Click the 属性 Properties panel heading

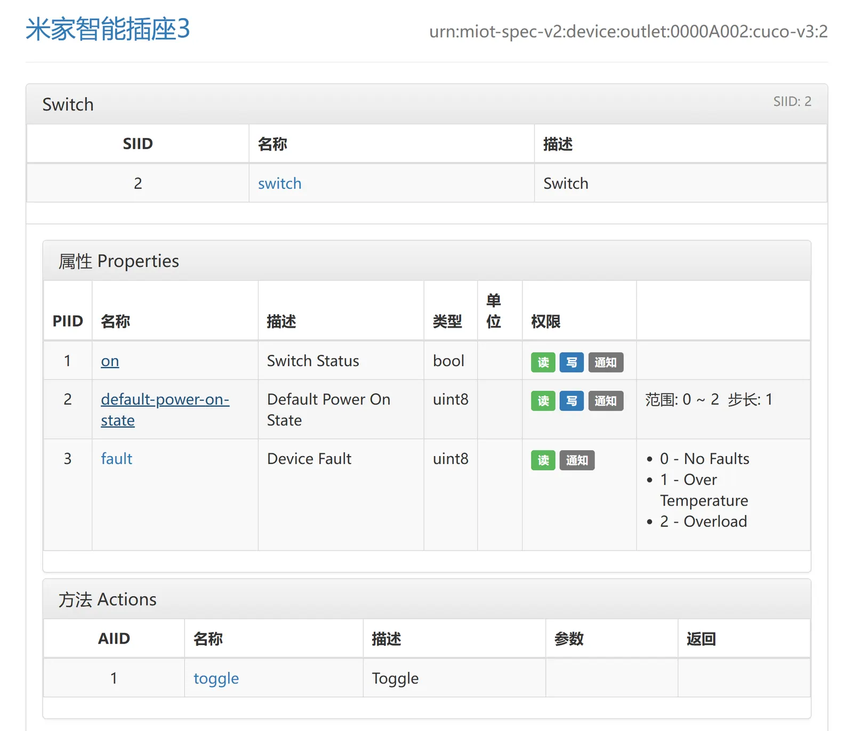pos(118,261)
